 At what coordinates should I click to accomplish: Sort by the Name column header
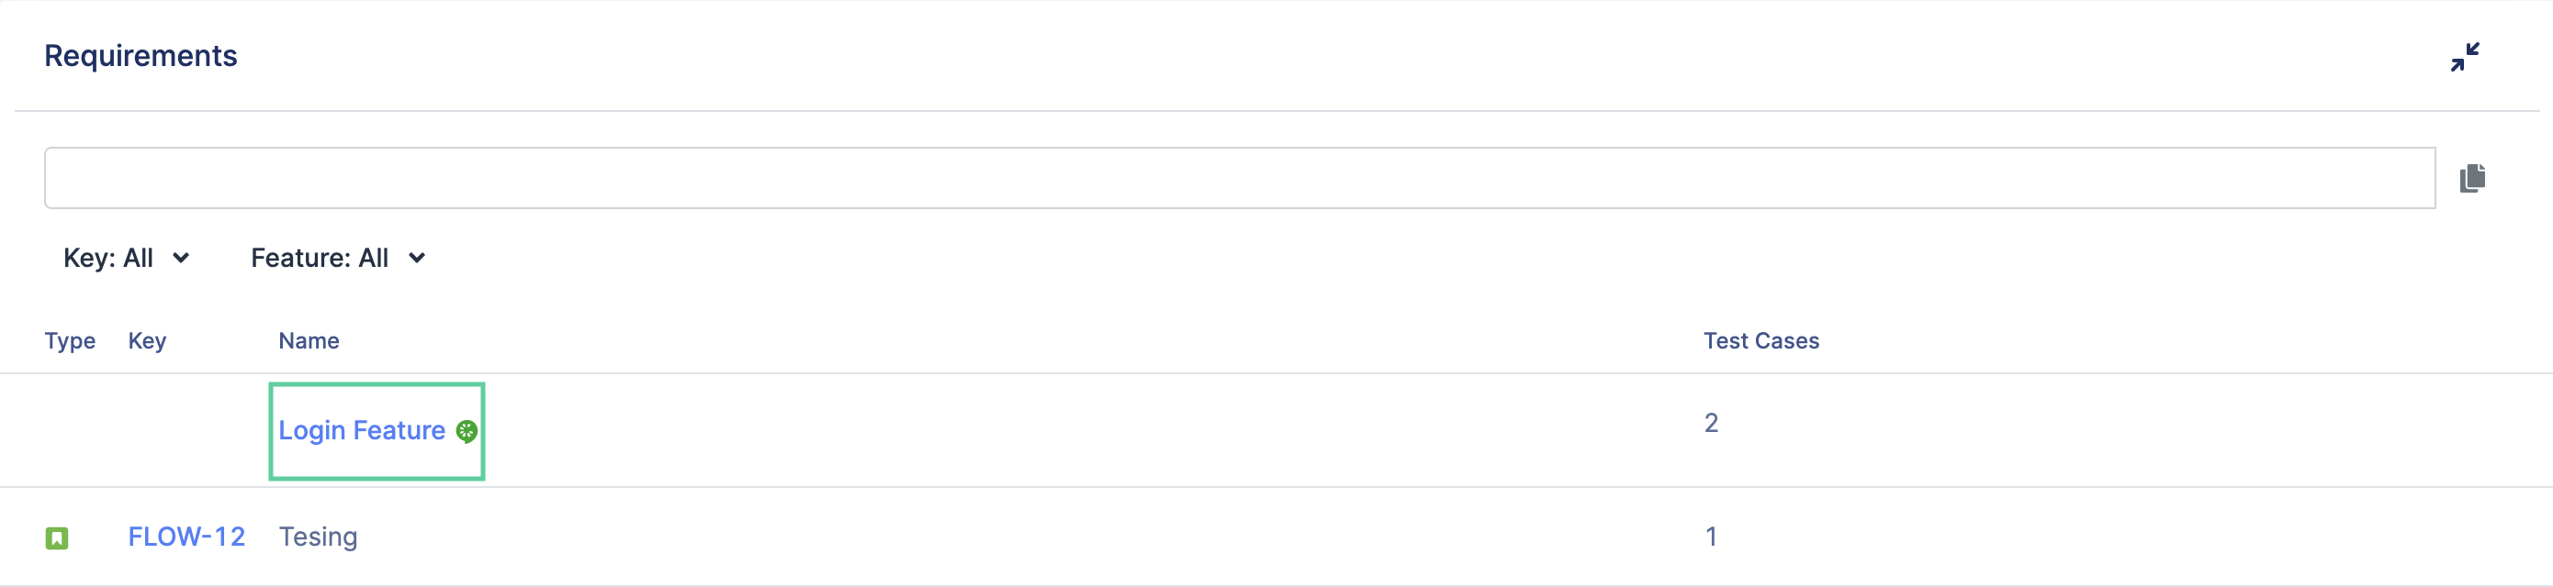pos(309,340)
